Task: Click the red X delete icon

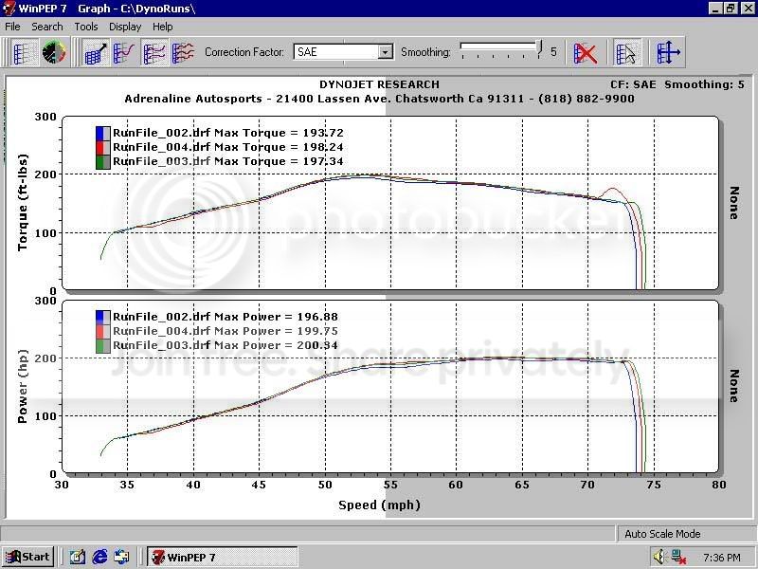Action: [587, 53]
